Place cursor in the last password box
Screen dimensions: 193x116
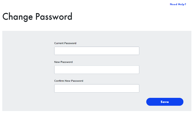(x=96, y=88)
